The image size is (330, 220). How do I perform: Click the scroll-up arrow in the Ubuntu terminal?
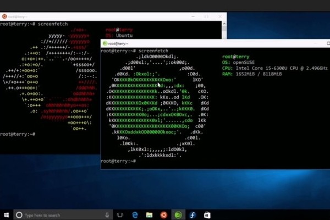tap(224, 24)
